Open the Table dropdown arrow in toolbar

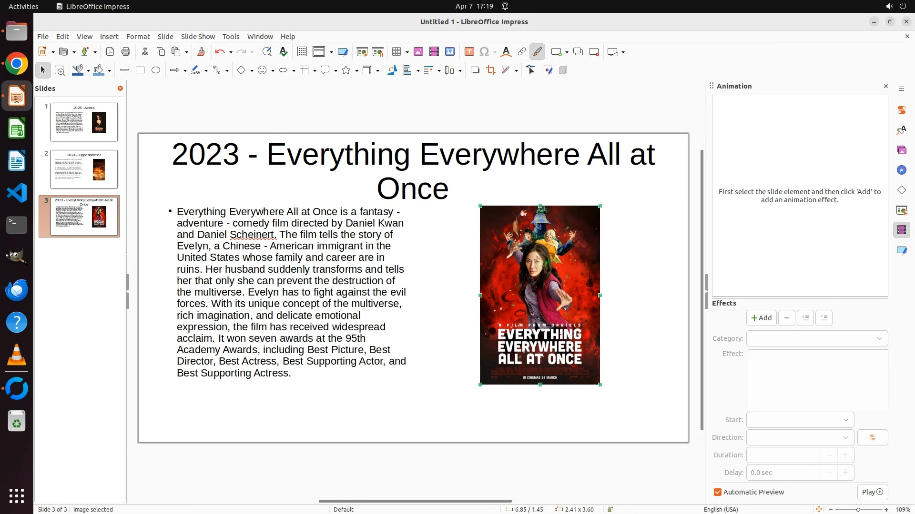click(x=407, y=52)
